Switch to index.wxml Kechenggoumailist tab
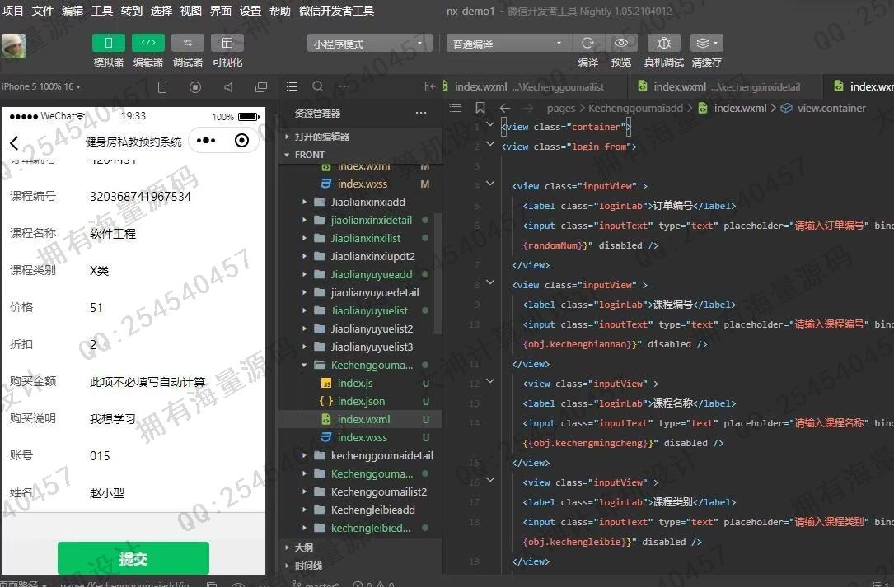The width and height of the screenshot is (894, 587). pyautogui.click(x=531, y=86)
